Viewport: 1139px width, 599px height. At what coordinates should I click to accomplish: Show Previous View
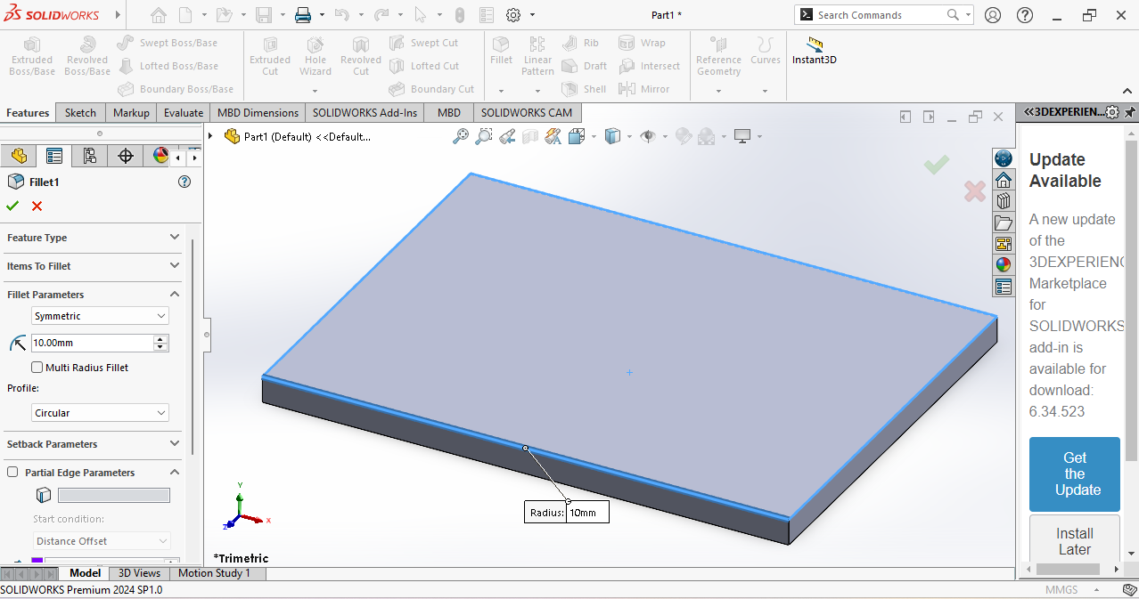click(507, 136)
